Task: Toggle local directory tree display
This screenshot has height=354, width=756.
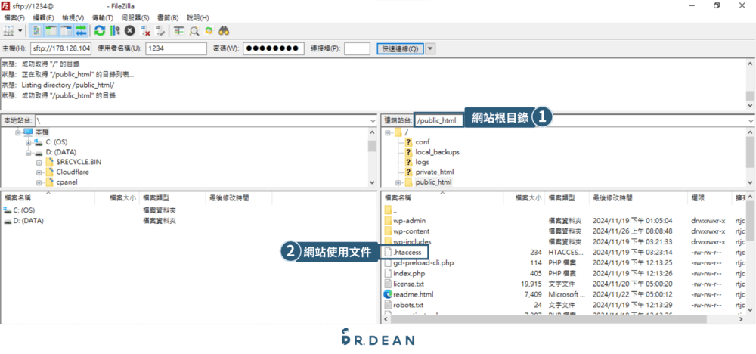Action: point(51,31)
